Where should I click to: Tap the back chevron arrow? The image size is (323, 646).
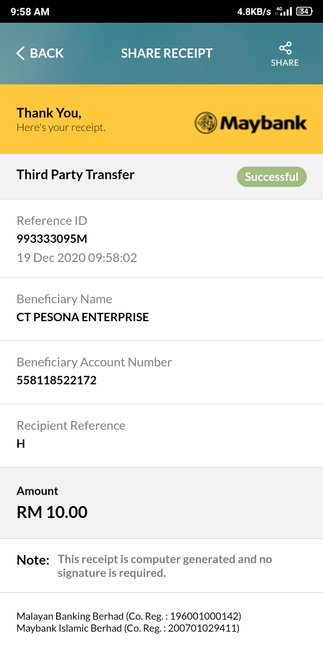click(20, 53)
